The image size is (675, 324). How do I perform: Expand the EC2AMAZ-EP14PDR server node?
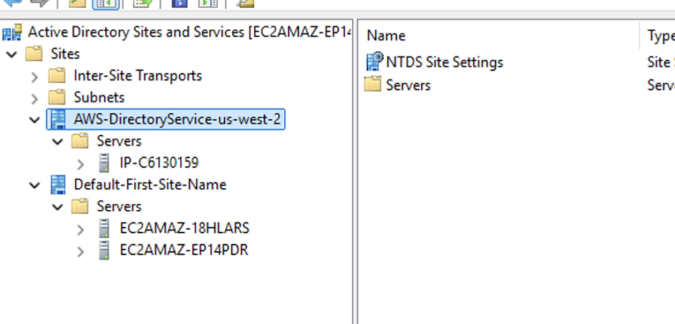pos(80,251)
